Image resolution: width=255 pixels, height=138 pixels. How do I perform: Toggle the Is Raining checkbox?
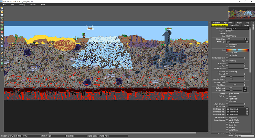click(227, 61)
